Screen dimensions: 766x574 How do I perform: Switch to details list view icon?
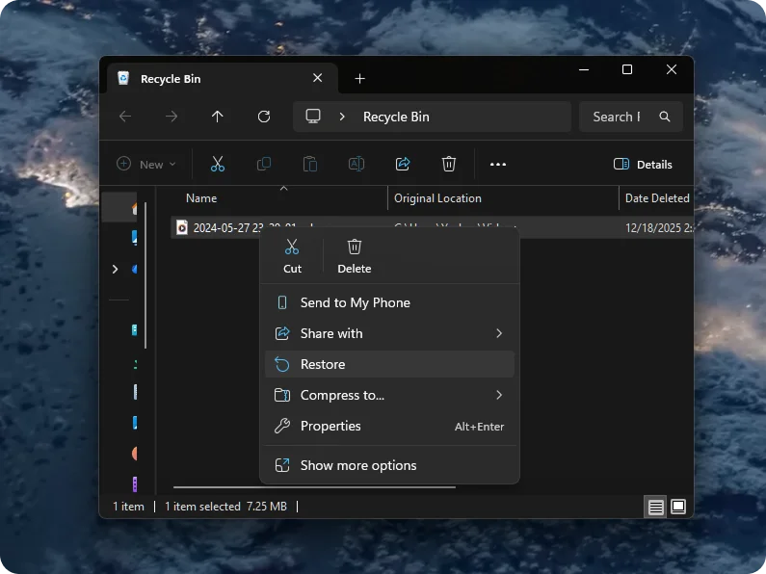(x=655, y=508)
